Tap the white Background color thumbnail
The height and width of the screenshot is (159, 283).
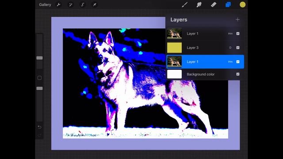coord(174,74)
